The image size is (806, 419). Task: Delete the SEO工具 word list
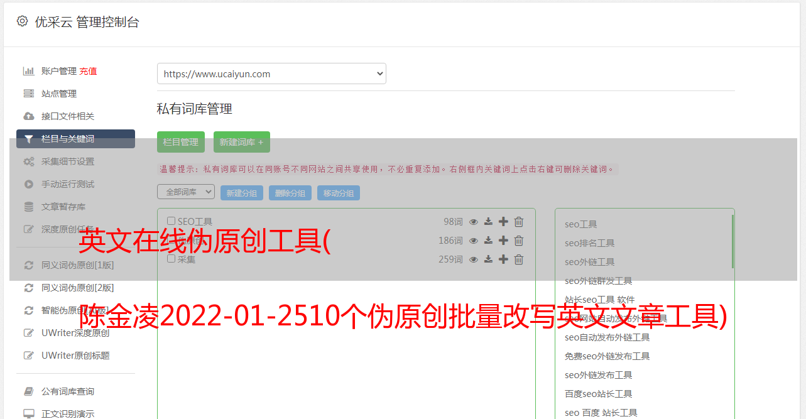tap(519, 222)
